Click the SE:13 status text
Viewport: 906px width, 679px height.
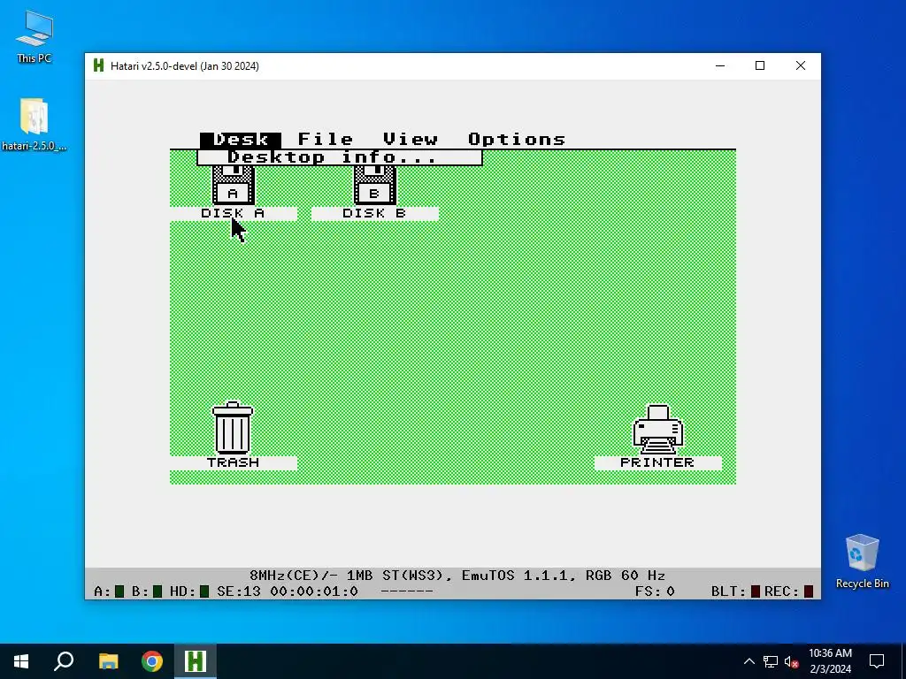click(x=239, y=591)
